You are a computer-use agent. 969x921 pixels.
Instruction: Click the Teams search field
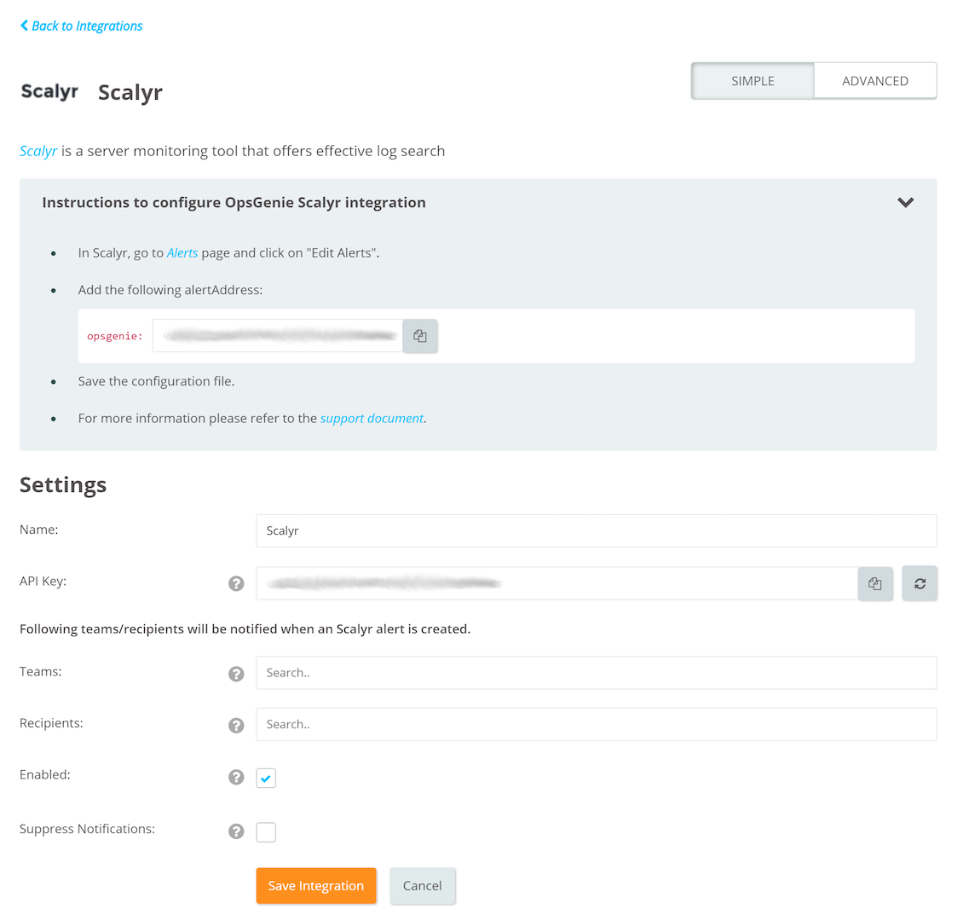(597, 672)
